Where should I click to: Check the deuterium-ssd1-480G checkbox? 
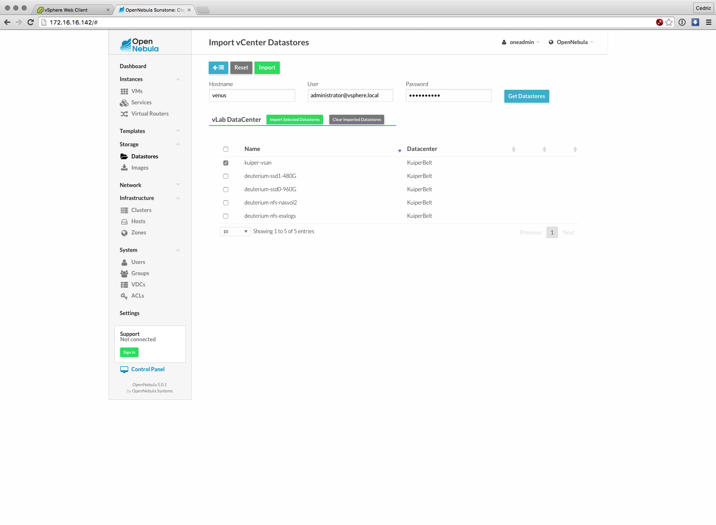[x=226, y=176]
